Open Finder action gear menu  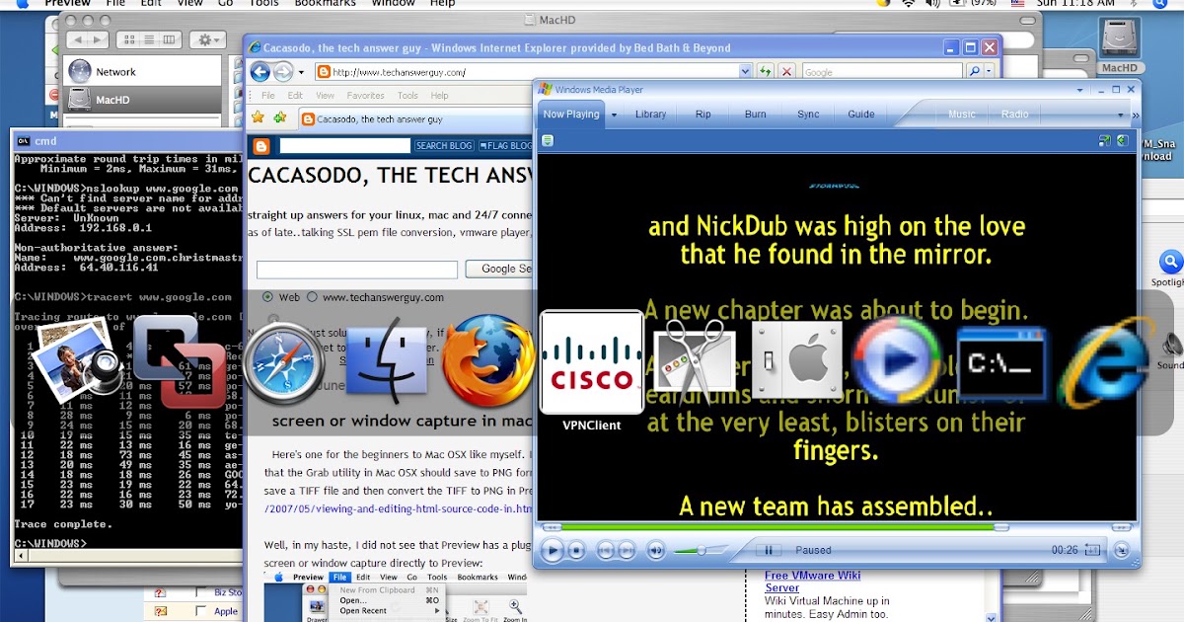click(x=210, y=39)
